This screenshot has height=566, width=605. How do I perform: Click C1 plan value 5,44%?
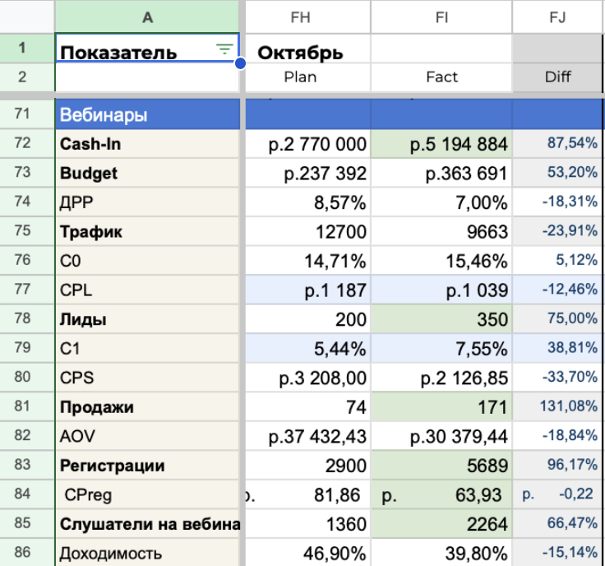pos(308,349)
